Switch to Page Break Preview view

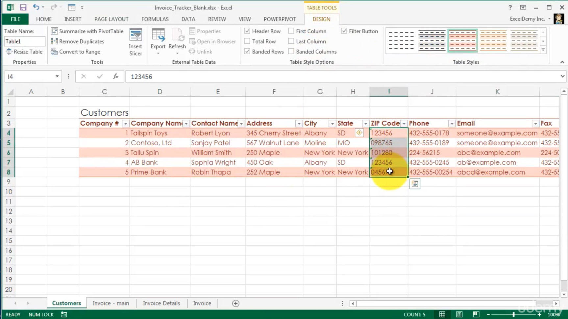476,314
